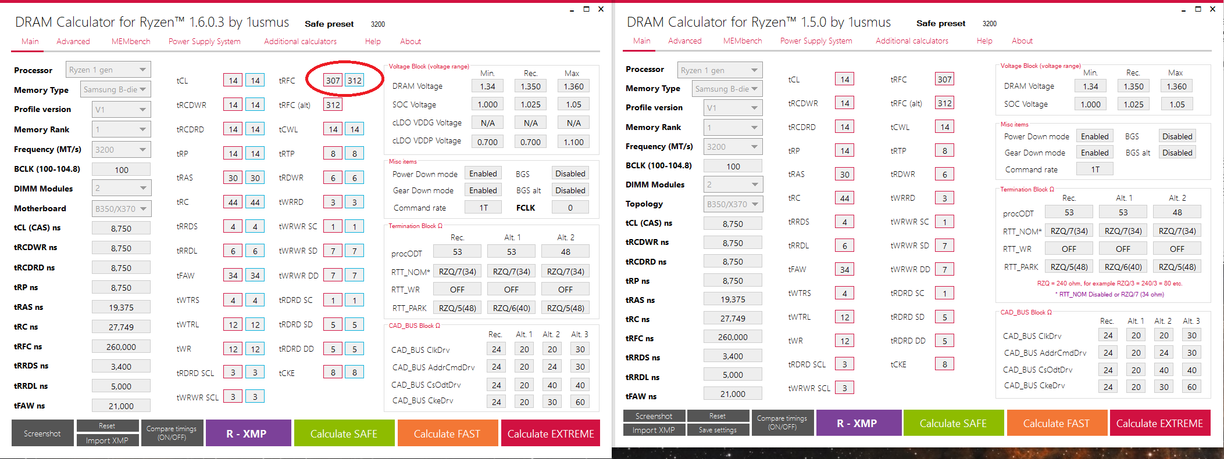Click Calculate SAFE in 1.6.0.3 window

click(x=344, y=433)
